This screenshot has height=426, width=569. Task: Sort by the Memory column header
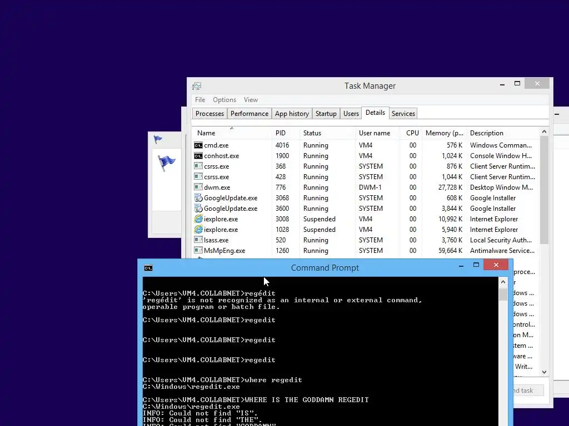point(444,133)
